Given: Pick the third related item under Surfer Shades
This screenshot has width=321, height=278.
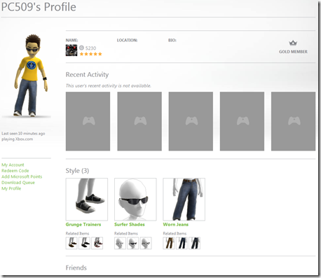Looking at the screenshot, I should pyautogui.click(x=146, y=243).
